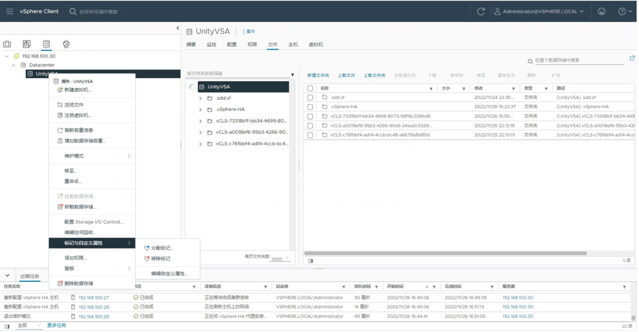Screen dimensions: 639x332
Task: Open the hamburger navigation menu
Action: [9, 11]
